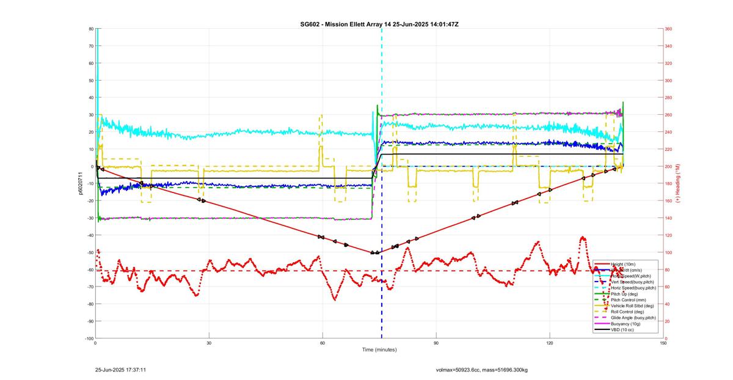The image size is (733, 380).
Task: Click x-axis tick label 60
Action: 323,343
